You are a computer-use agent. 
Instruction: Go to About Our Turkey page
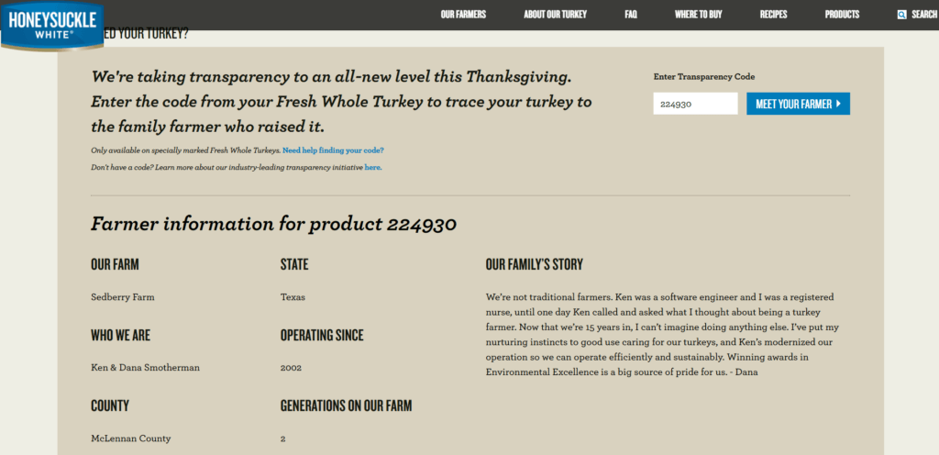[x=555, y=15]
